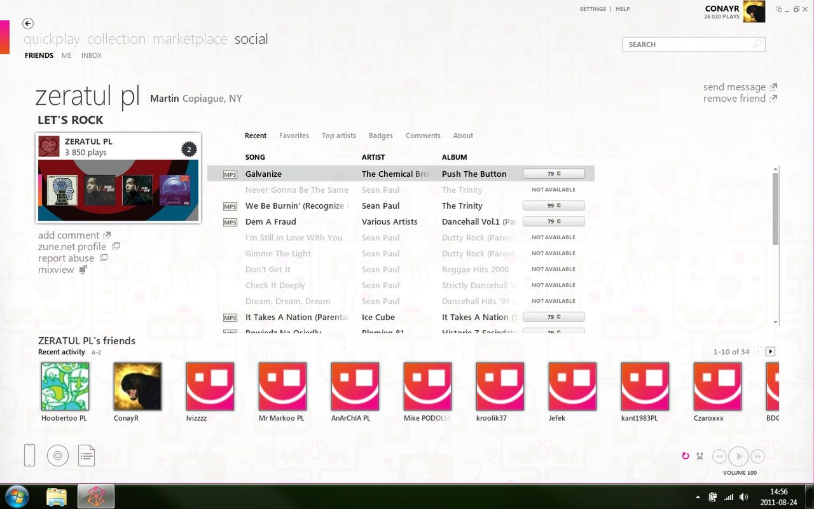Select the Favorites tab
This screenshot has height=509, width=814.
(x=294, y=136)
